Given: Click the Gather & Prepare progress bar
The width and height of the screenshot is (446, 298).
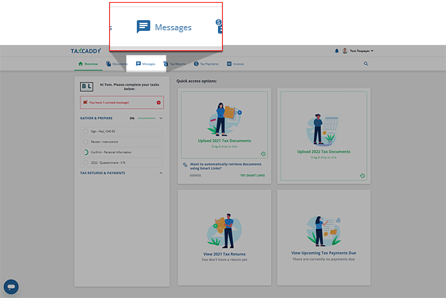Looking at the screenshot, I should click(146, 118).
